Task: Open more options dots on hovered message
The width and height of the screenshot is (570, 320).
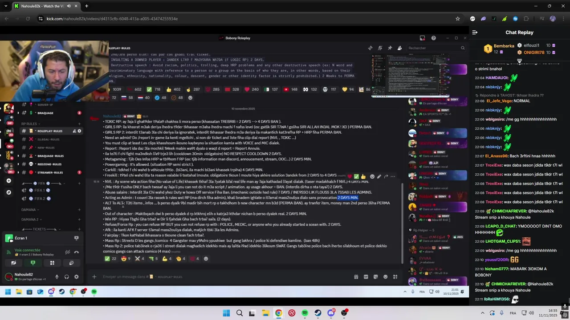Action: click(x=392, y=176)
